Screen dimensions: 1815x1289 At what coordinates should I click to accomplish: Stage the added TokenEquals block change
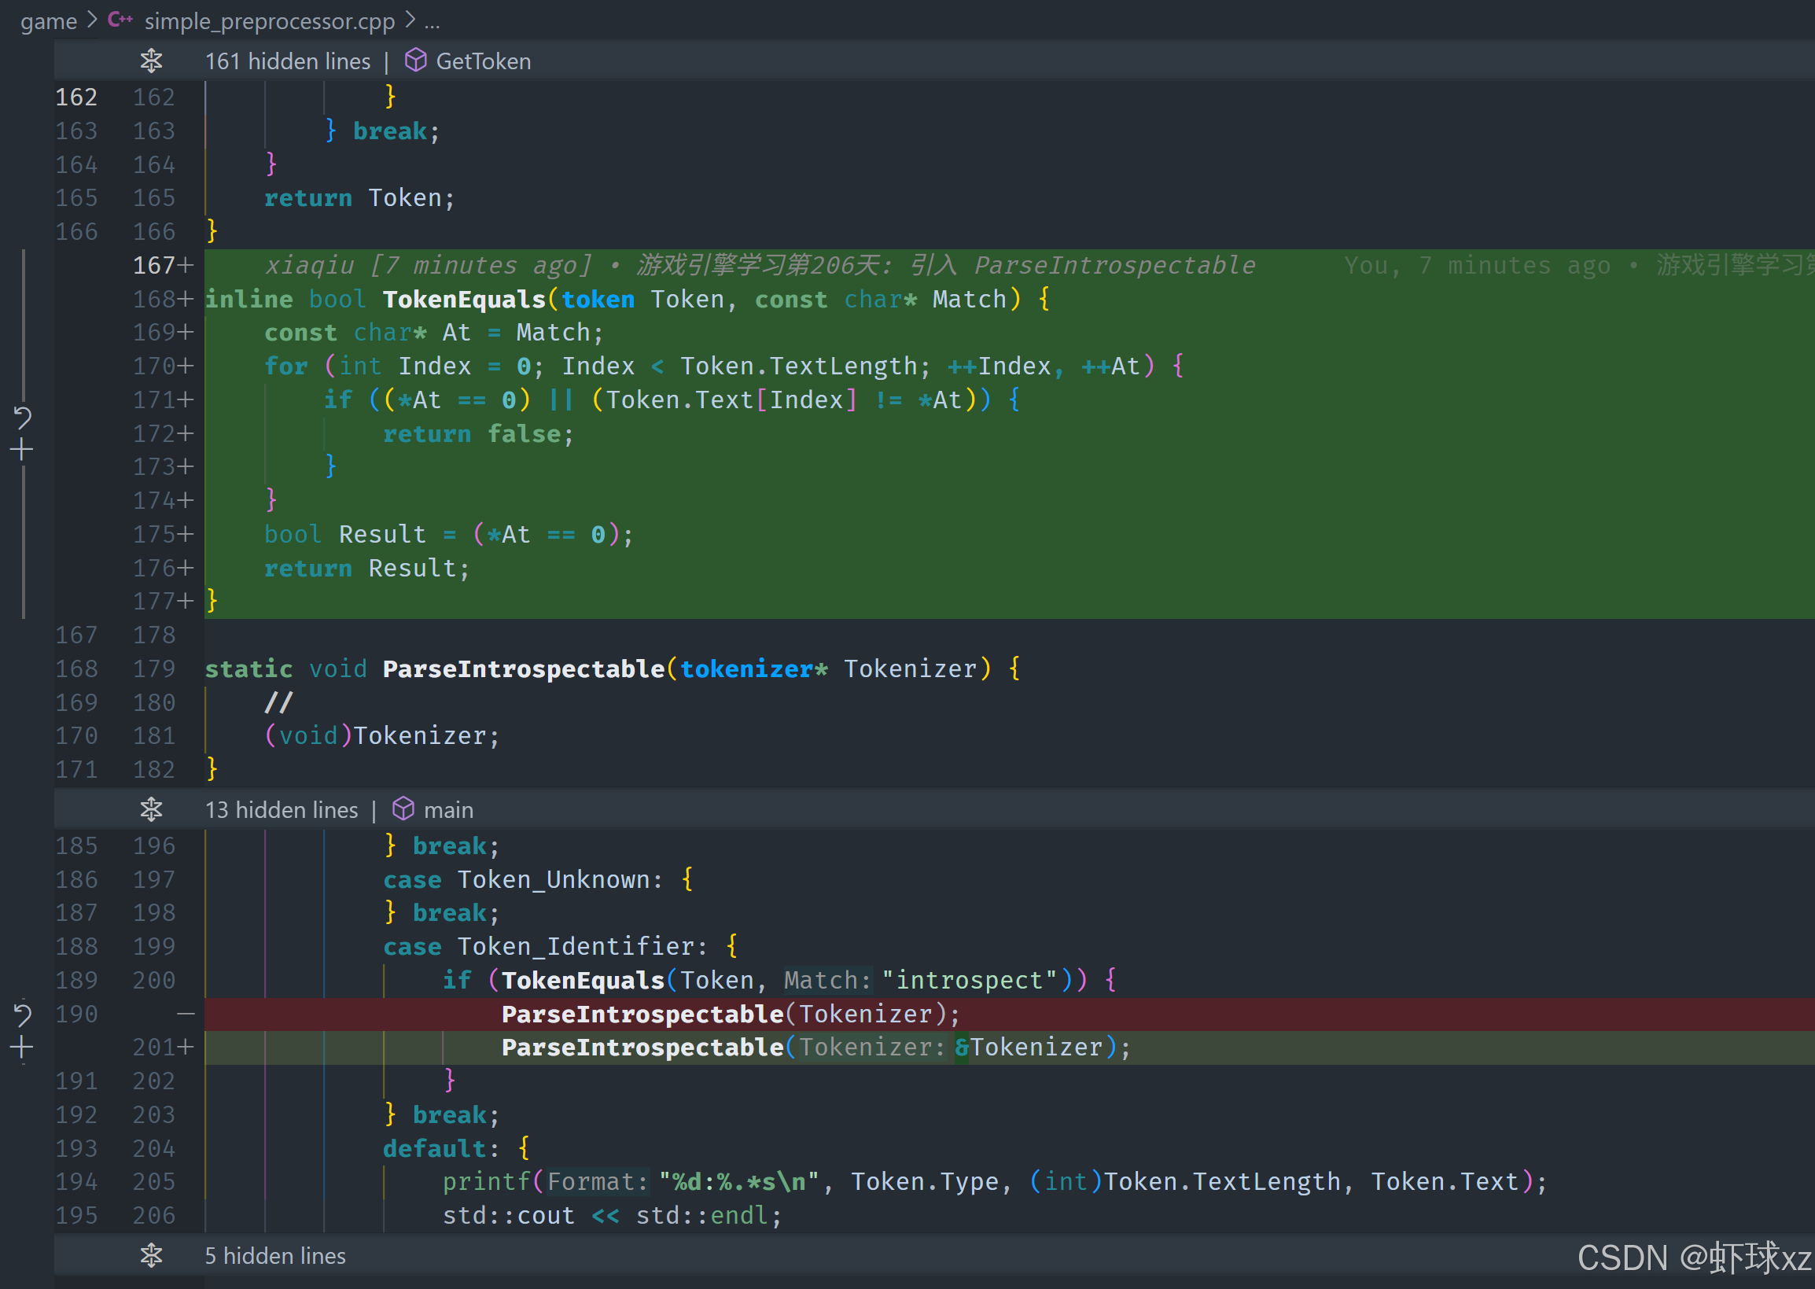coord(22,450)
